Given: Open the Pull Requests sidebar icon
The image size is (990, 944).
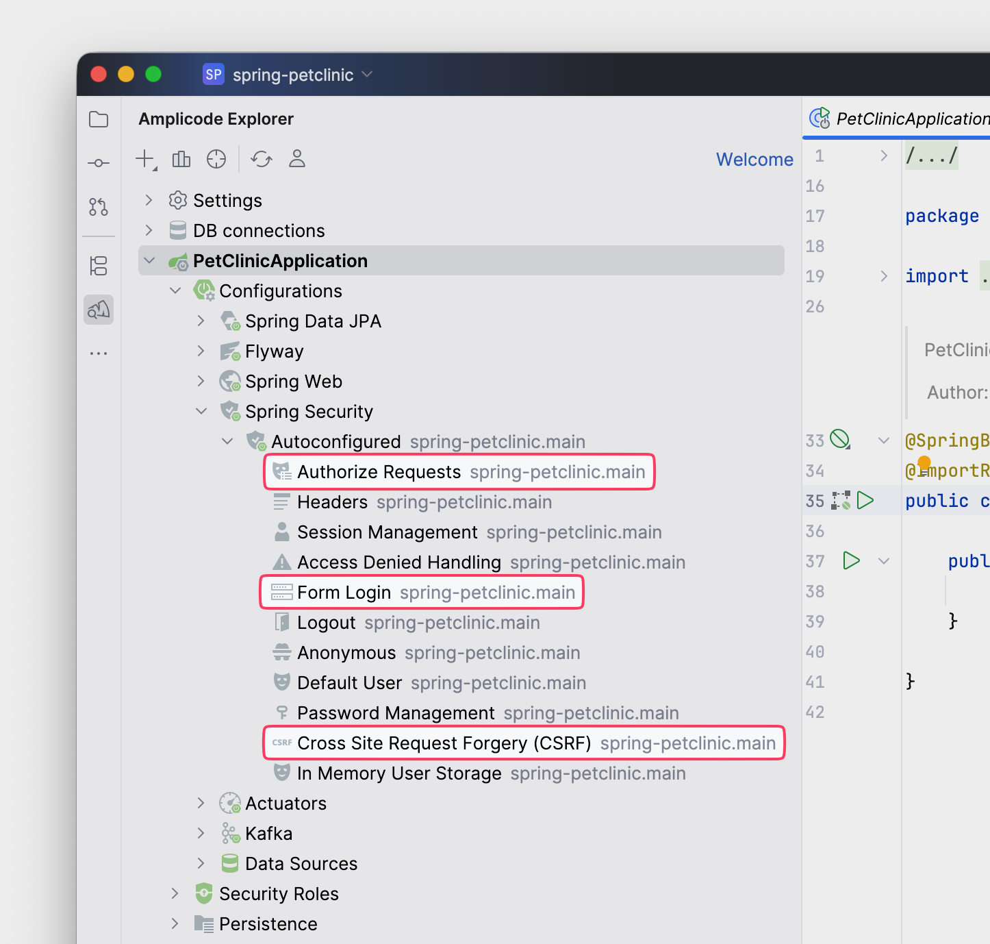Looking at the screenshot, I should 99,206.
